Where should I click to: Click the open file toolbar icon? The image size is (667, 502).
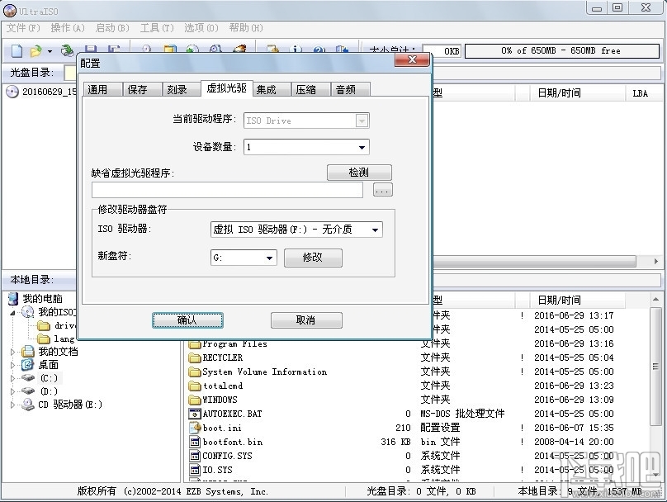tap(36, 50)
